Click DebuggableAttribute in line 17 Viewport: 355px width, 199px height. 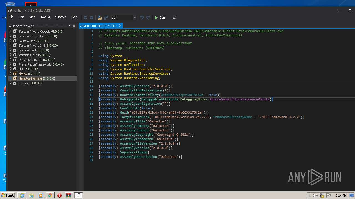pos(160,99)
